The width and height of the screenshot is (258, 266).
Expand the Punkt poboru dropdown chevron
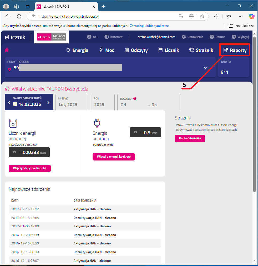coord(205,68)
